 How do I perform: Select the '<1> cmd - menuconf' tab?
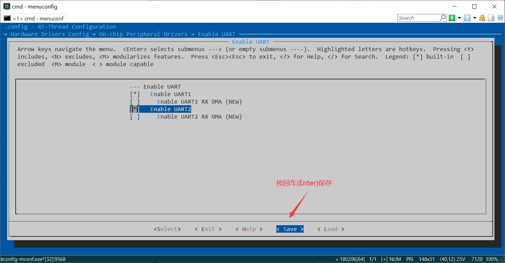[x=38, y=18]
